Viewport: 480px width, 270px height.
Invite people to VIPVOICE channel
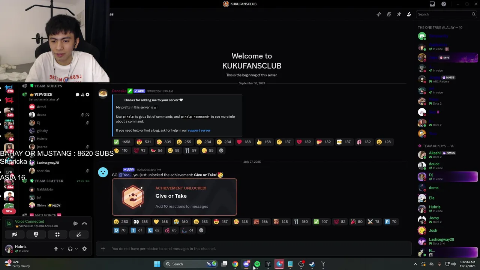[x=82, y=94]
